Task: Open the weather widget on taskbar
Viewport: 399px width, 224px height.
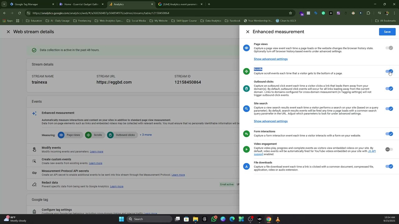Action: pos(15,219)
